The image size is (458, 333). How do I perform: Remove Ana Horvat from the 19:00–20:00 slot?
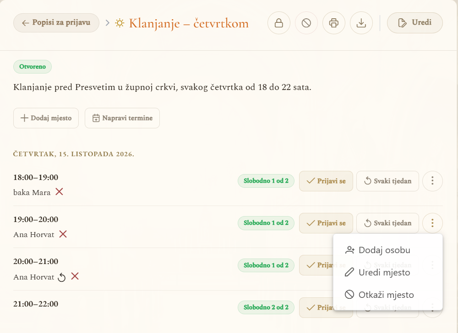[x=63, y=234]
